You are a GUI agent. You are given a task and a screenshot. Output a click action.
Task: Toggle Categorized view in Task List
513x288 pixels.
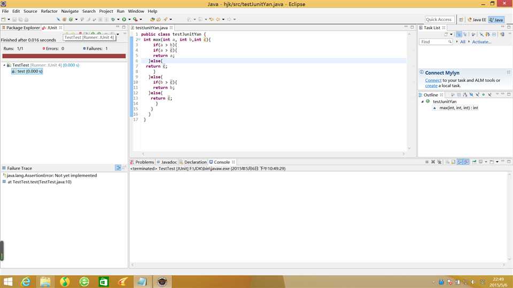point(459,34)
